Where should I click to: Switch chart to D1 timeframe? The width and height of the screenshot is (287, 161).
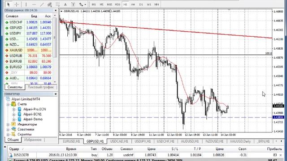click(141, 4)
